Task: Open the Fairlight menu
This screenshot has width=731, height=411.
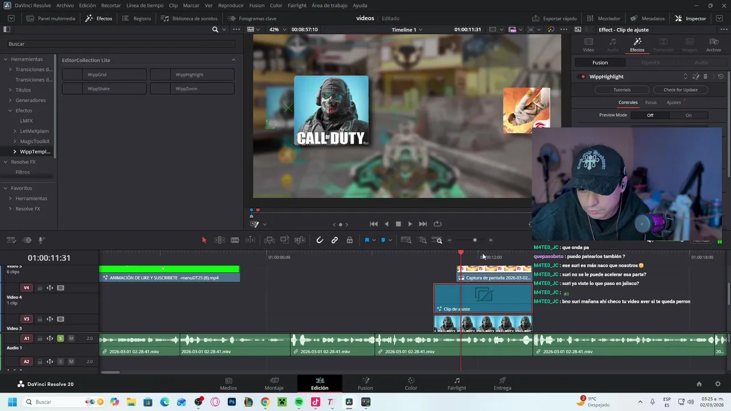Action: point(297,5)
